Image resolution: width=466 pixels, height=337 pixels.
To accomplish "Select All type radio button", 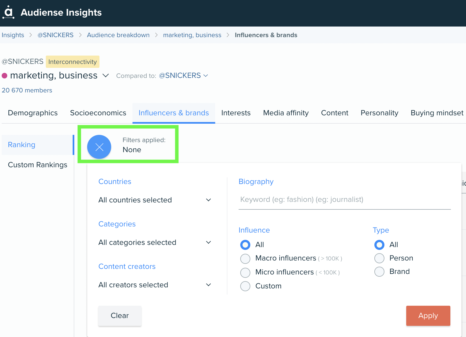I will pos(379,245).
